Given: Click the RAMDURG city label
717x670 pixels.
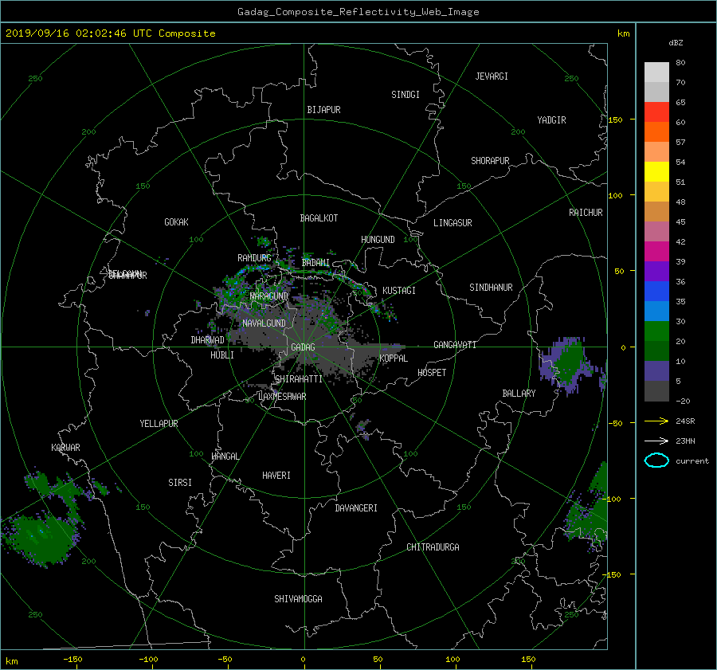Looking at the screenshot, I should point(254,258).
